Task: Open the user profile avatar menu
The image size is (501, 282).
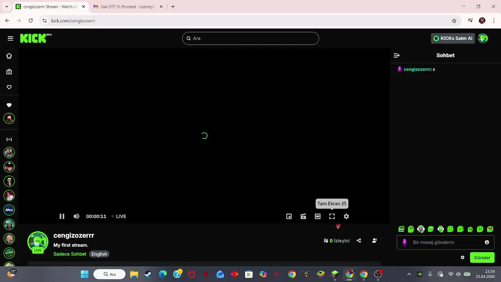Action: [x=483, y=38]
